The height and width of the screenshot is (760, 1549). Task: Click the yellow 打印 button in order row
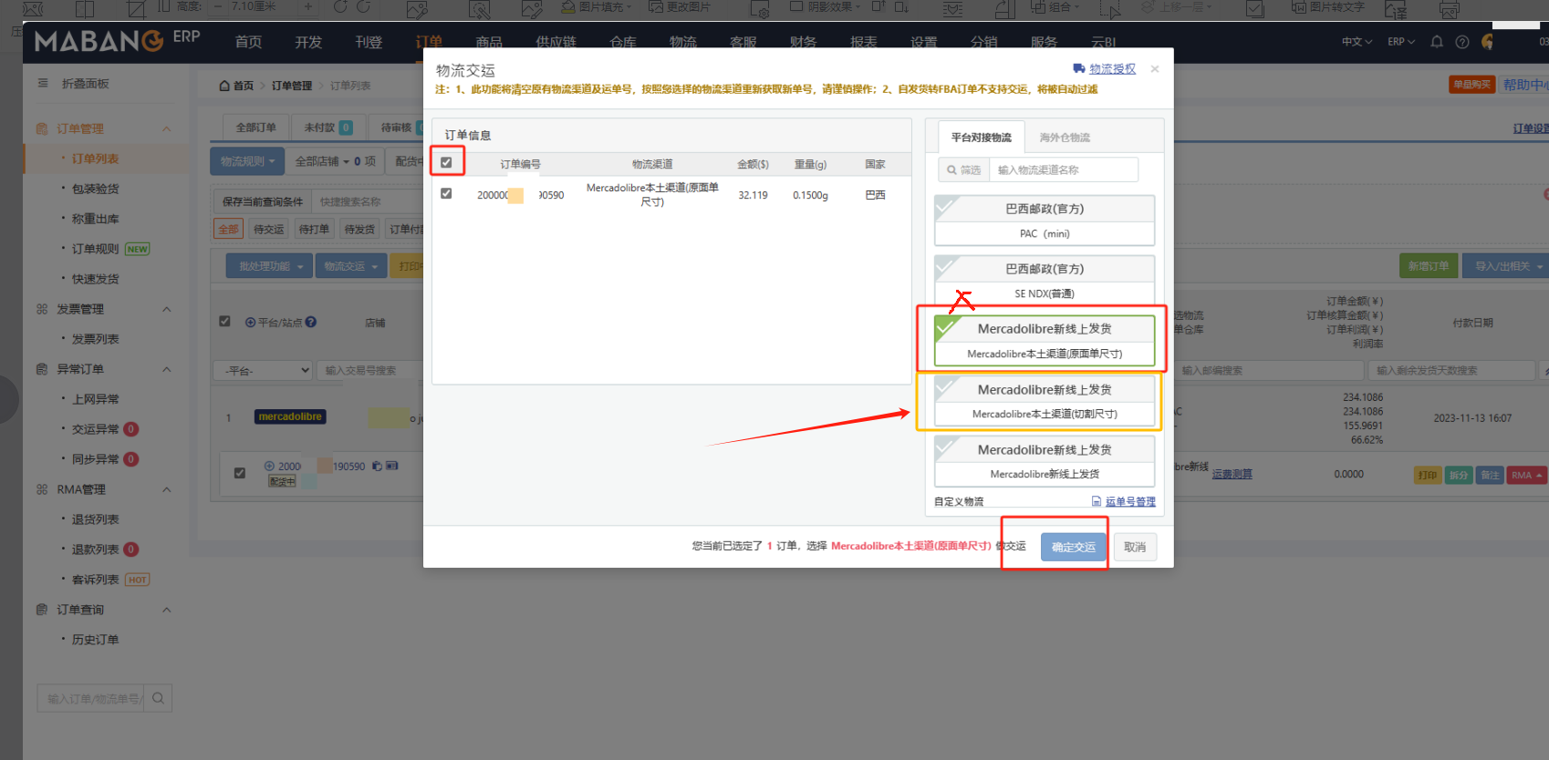[1428, 475]
